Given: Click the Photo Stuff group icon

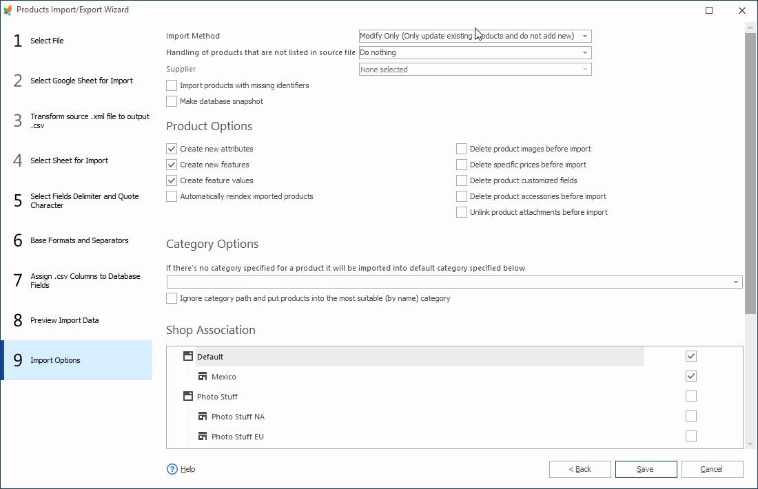Looking at the screenshot, I should (188, 396).
